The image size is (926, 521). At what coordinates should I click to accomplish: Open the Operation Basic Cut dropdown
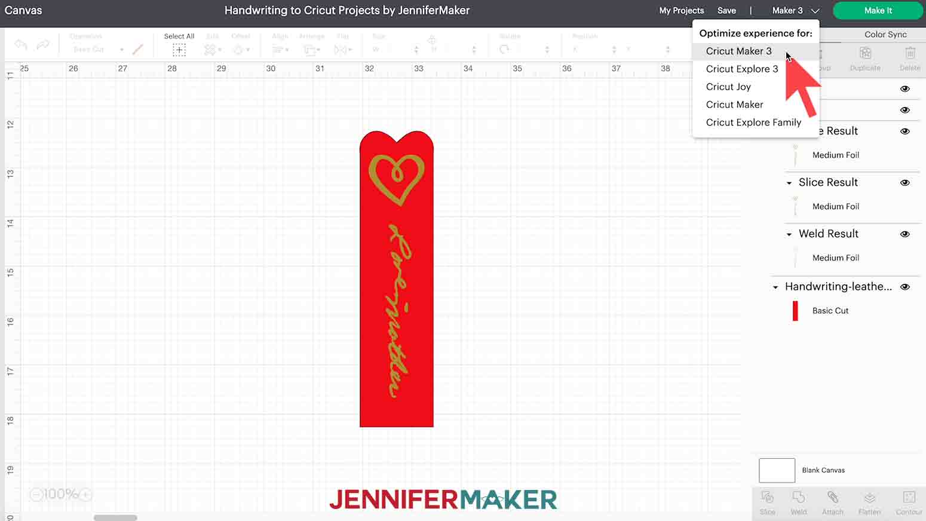click(97, 50)
